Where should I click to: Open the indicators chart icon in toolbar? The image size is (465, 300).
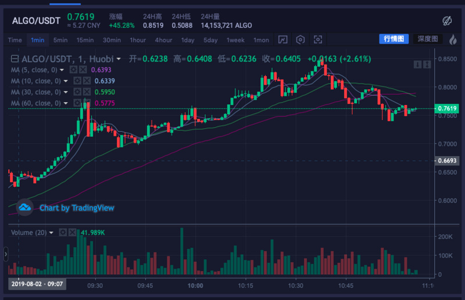click(282, 39)
